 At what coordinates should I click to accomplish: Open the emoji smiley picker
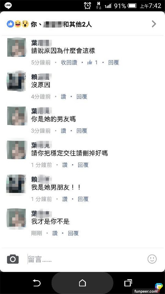[x=152, y=259]
